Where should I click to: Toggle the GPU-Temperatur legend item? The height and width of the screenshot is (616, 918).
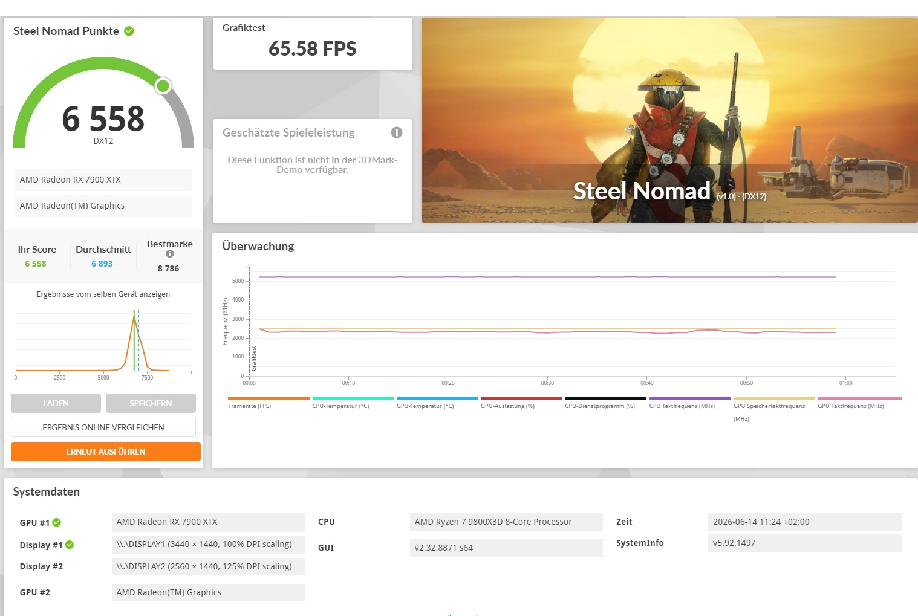[x=437, y=403]
